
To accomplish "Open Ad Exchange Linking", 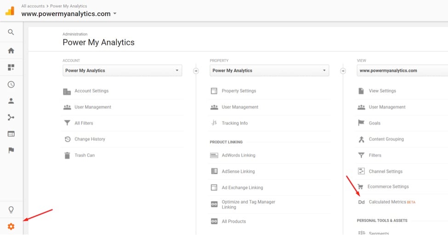I will coord(242,188).
